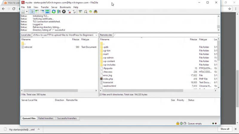Disconnect from the current server
239x134 pixels.
tap(69, 12)
